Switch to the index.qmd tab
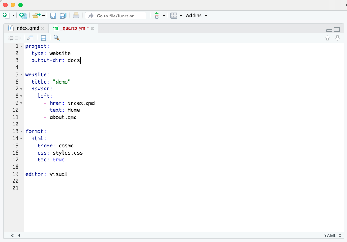This screenshot has height=242, width=347. point(27,28)
